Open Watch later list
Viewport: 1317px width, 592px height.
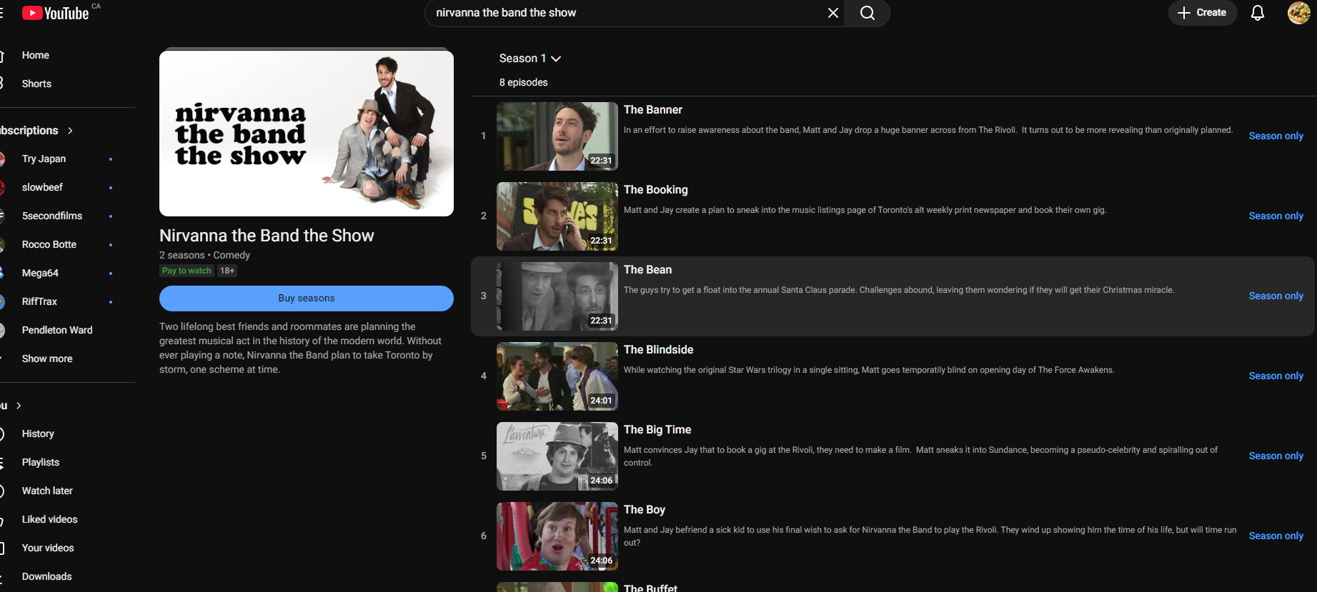tap(47, 491)
